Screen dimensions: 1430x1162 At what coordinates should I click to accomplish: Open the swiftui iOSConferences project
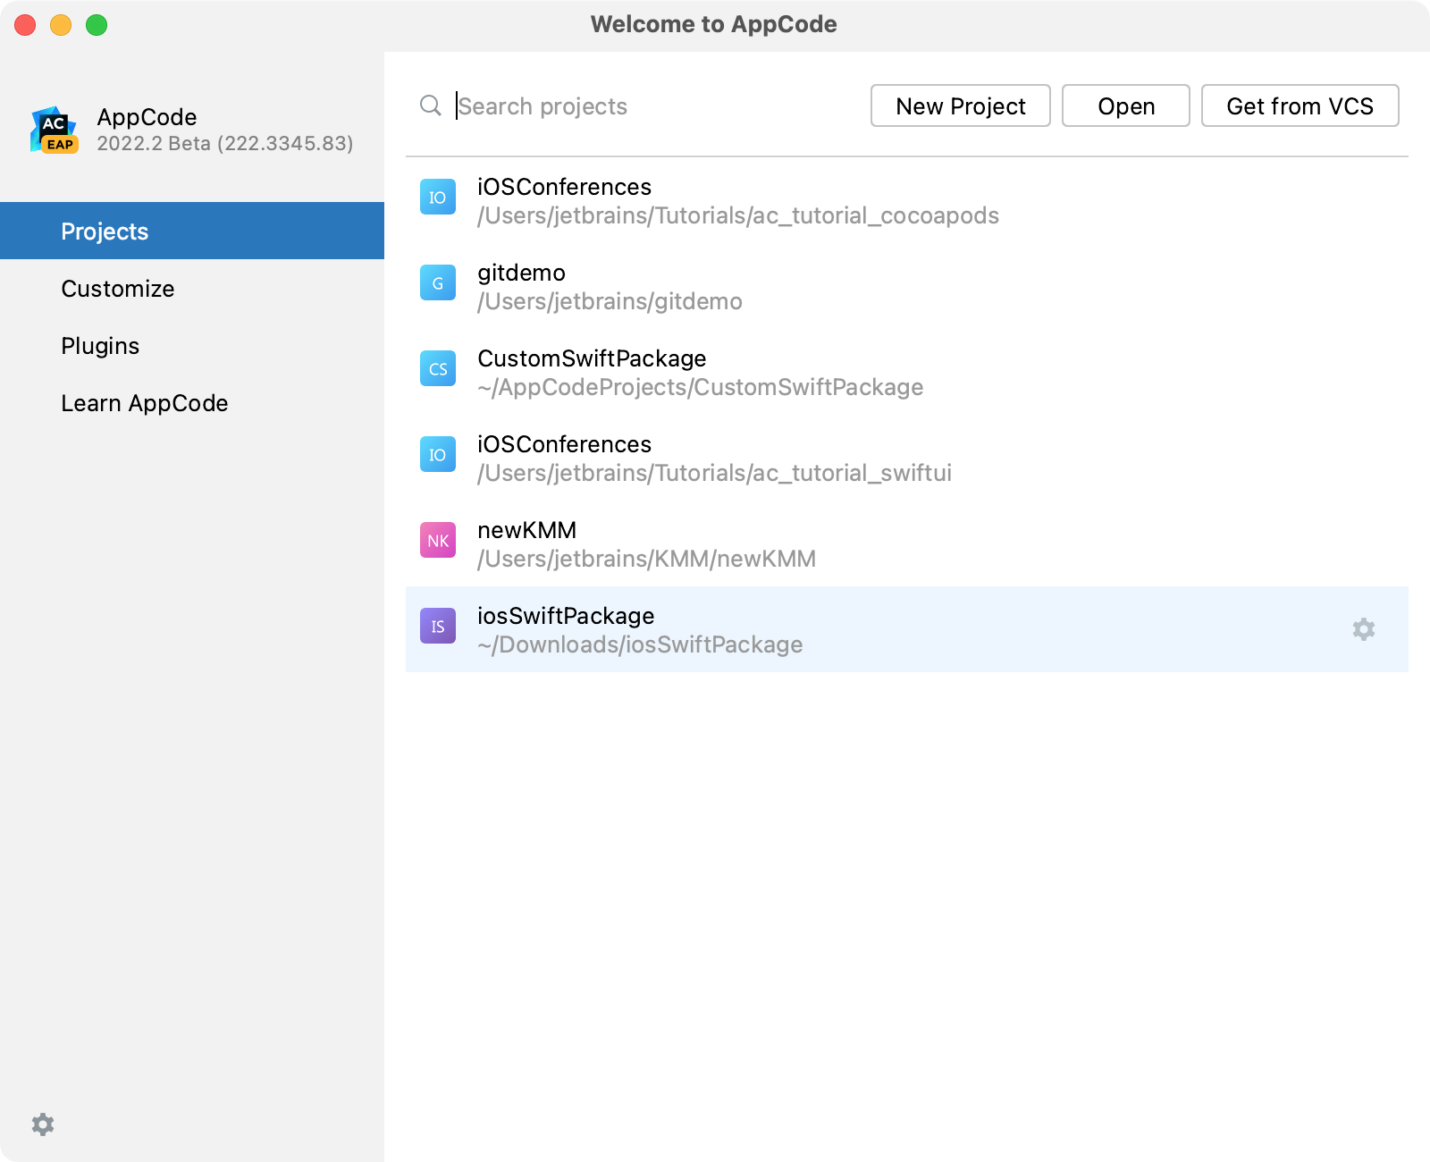[x=713, y=458]
